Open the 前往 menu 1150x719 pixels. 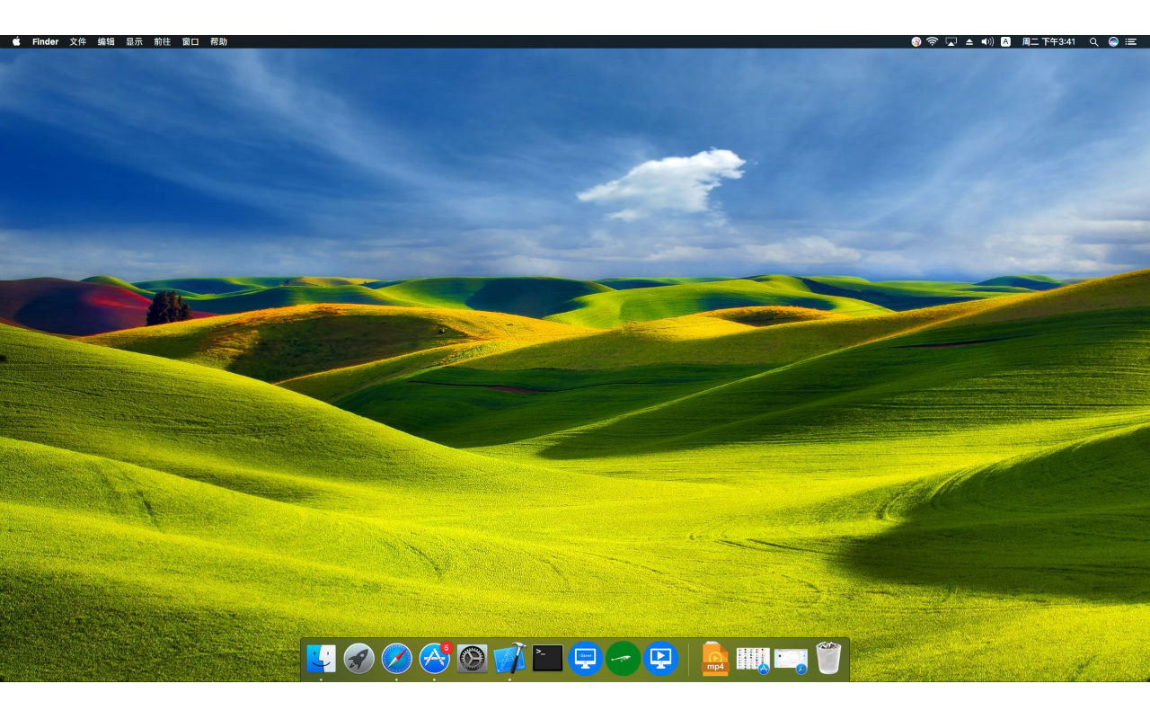[x=162, y=41]
